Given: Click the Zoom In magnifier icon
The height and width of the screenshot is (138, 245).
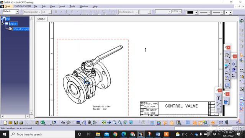Looking at the screenshot, I should 114,123.
